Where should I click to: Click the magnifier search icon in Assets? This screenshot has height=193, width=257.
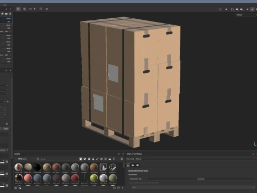click(x=37, y=159)
